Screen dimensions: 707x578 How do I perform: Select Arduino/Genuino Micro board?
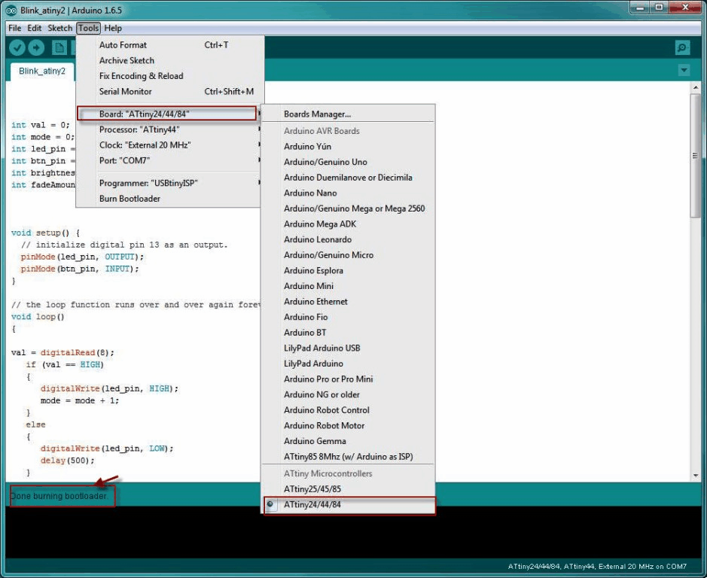point(348,254)
